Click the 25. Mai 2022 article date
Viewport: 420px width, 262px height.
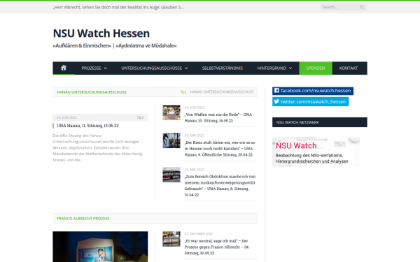tap(194, 170)
